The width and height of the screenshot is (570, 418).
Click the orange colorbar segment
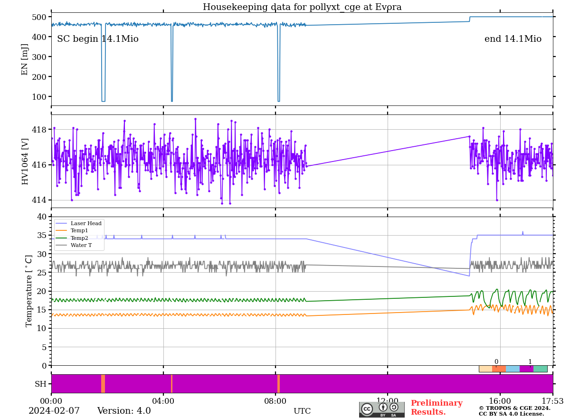point(499,369)
